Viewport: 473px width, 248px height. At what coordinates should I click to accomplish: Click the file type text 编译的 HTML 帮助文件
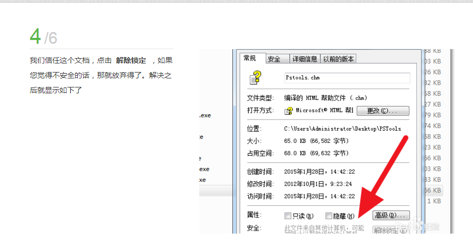click(325, 98)
